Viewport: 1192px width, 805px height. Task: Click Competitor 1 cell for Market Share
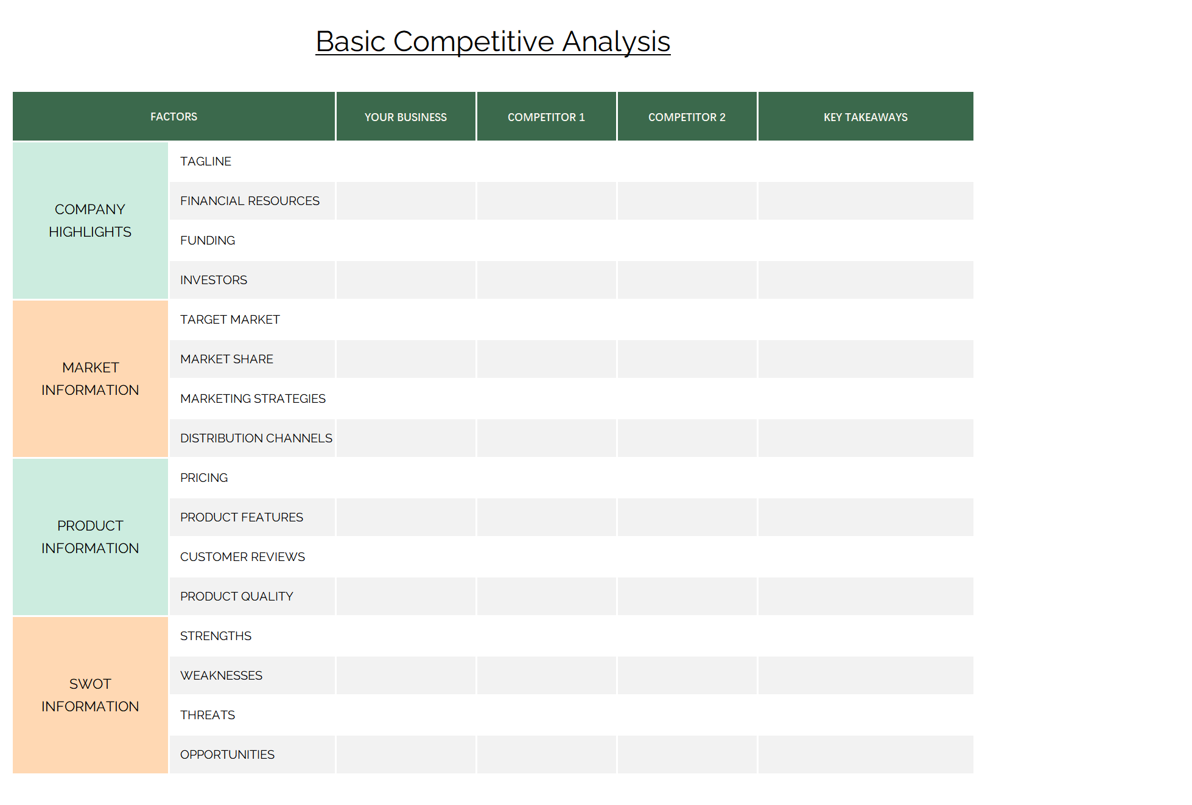tap(547, 359)
